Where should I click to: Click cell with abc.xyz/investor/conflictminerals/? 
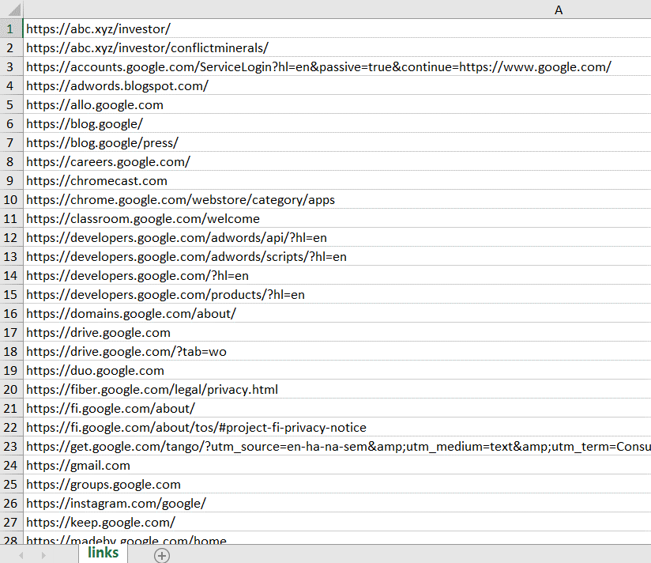tap(337, 47)
